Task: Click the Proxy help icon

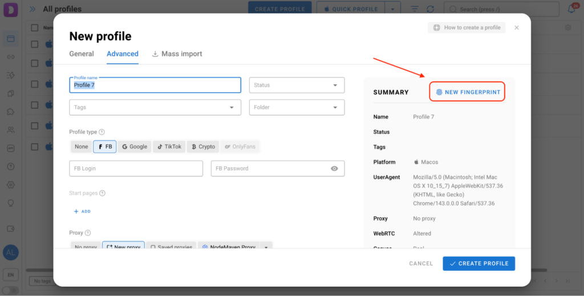Action: coord(88,233)
